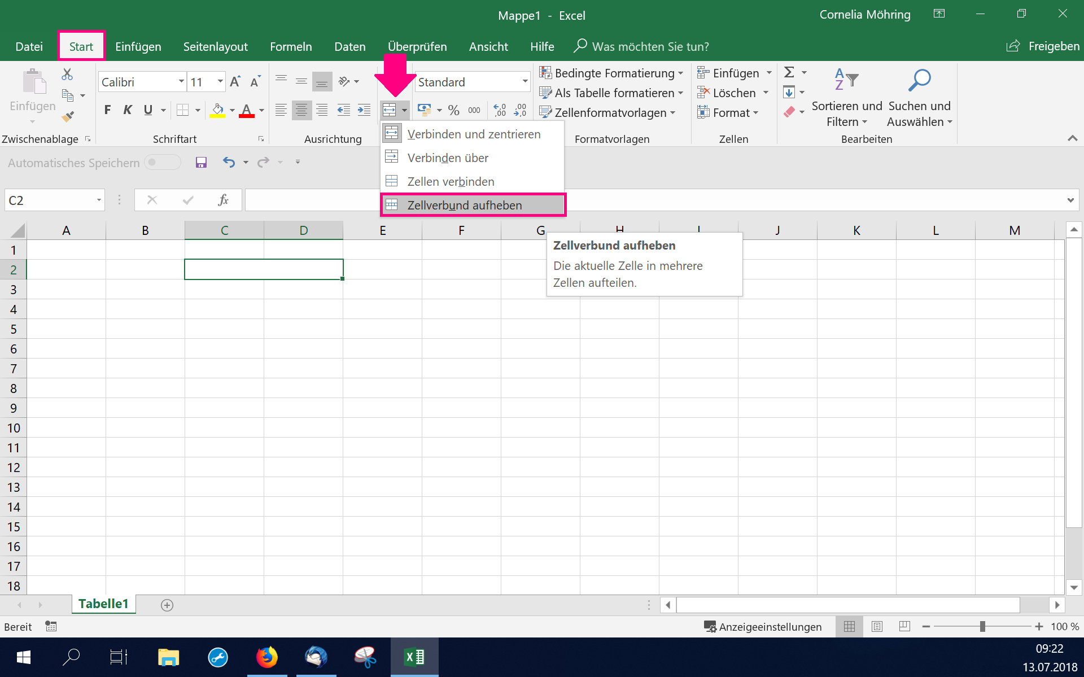Toggle italic formatting K button
Screen dimensions: 1084x677
(x=128, y=110)
